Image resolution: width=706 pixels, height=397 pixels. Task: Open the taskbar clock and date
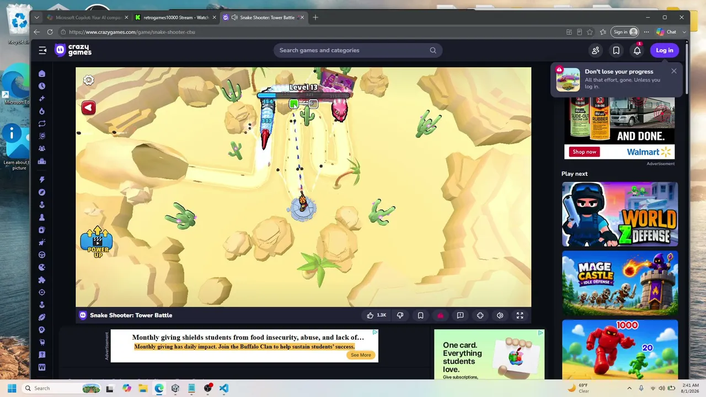[x=690, y=388]
